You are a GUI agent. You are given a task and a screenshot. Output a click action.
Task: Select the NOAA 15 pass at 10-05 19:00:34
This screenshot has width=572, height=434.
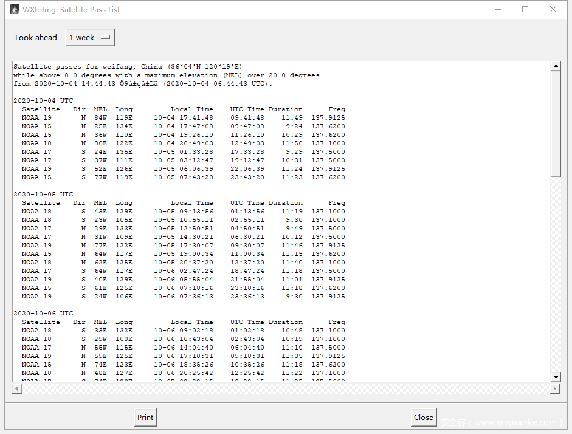pos(182,254)
